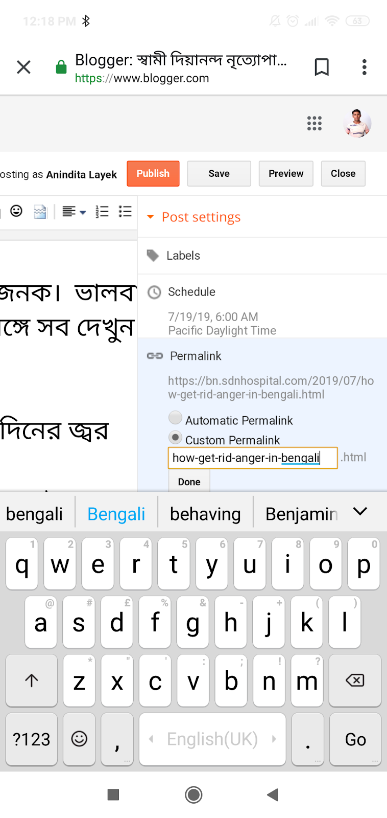The image size is (387, 818).
Task: Click the insert image icon in the toolbar
Action: pyautogui.click(x=40, y=212)
